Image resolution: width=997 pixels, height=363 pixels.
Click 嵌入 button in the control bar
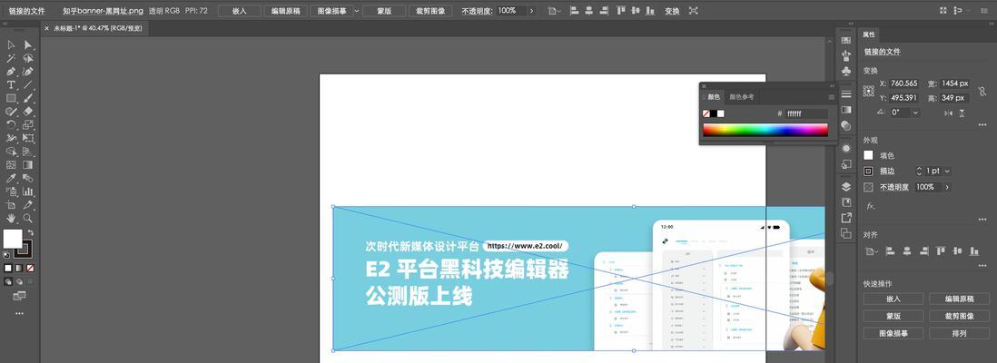pos(240,11)
